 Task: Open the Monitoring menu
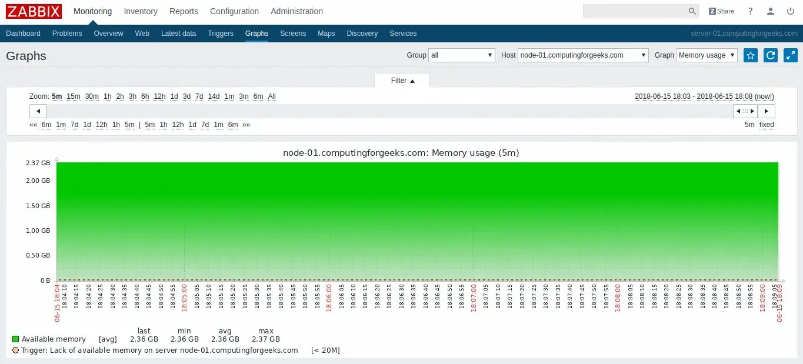(x=92, y=11)
